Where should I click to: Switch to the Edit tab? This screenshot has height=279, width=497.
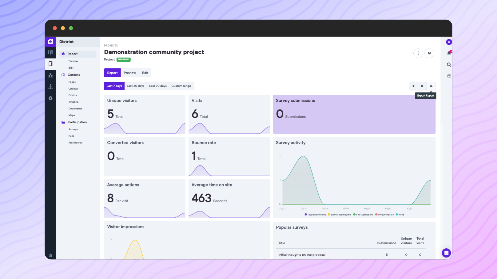click(x=145, y=73)
